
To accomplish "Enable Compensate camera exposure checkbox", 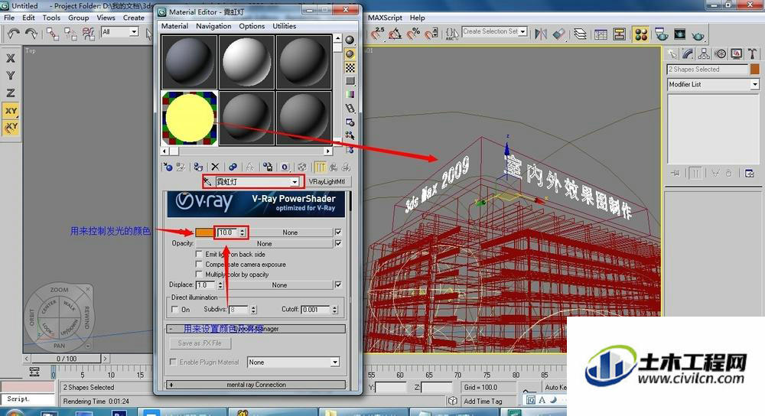I will click(199, 265).
